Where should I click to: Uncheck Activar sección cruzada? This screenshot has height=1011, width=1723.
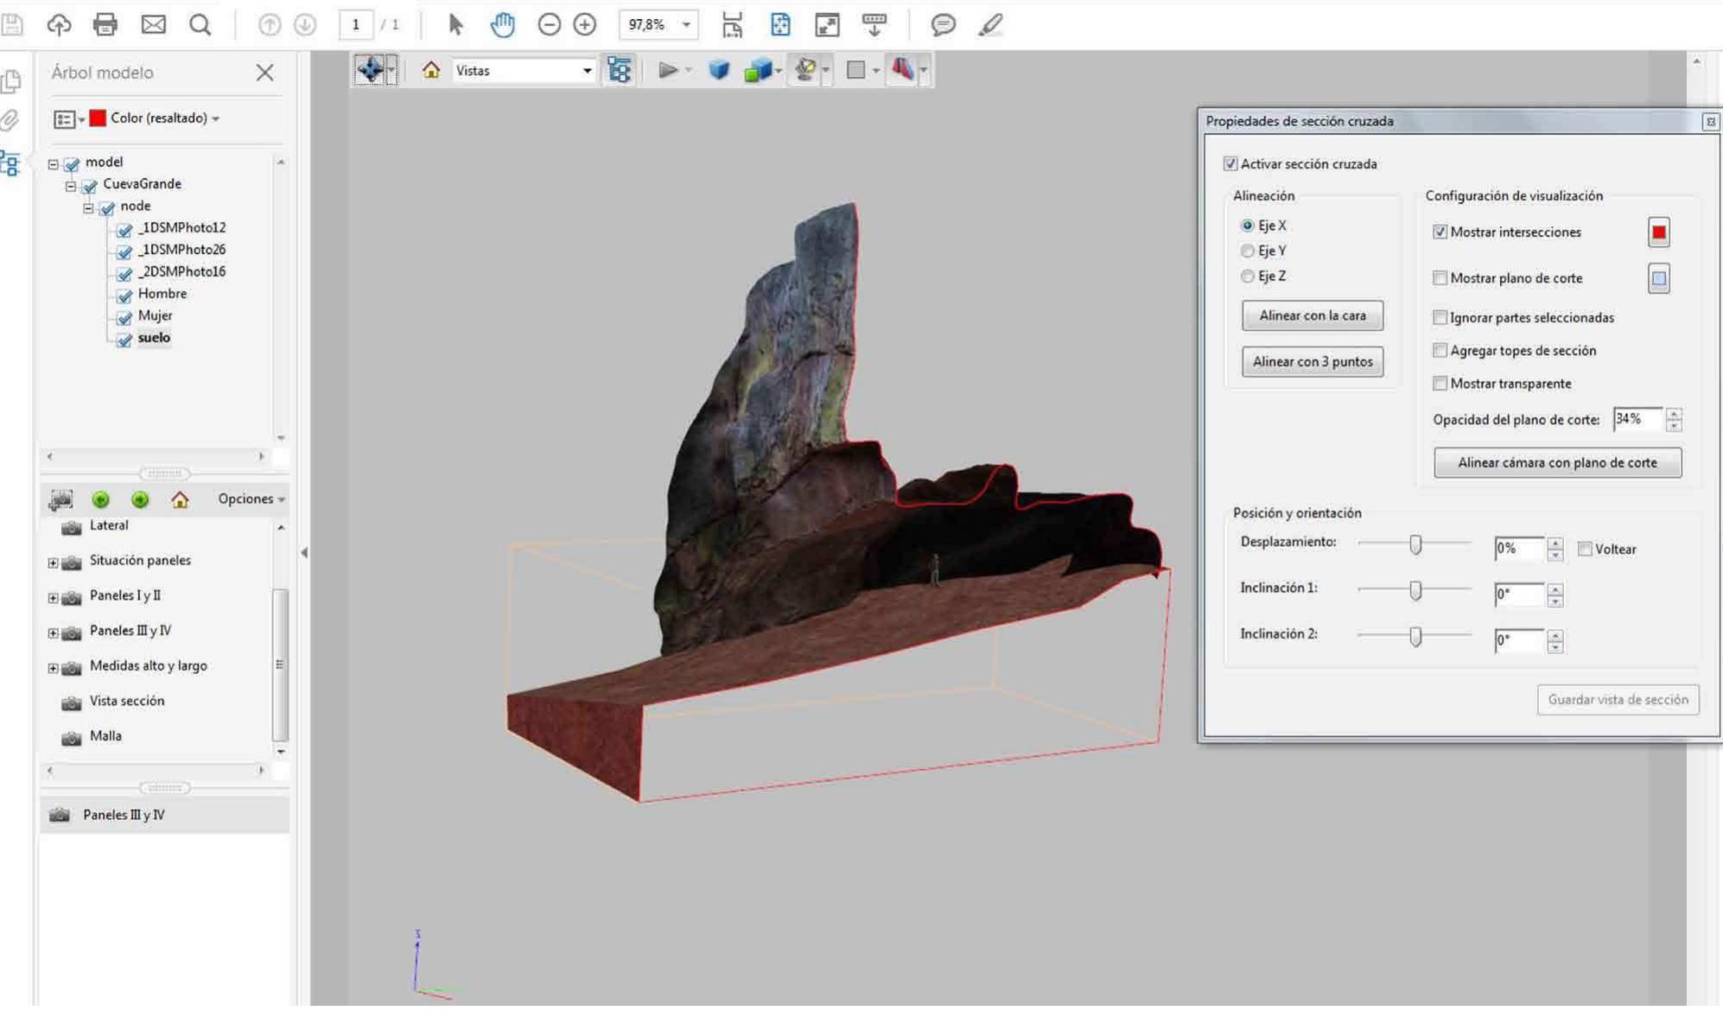pos(1230,164)
